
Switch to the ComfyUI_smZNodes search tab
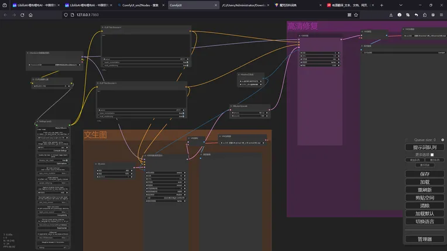pos(139,5)
